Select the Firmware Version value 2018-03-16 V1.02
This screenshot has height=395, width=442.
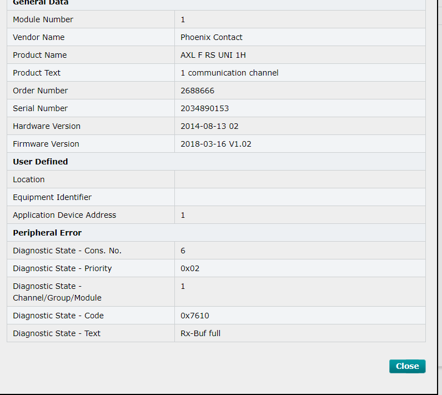click(215, 144)
